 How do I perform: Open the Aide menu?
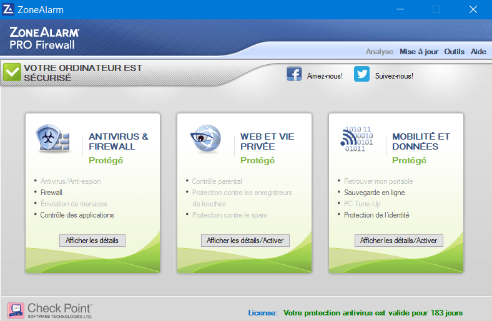click(x=478, y=52)
